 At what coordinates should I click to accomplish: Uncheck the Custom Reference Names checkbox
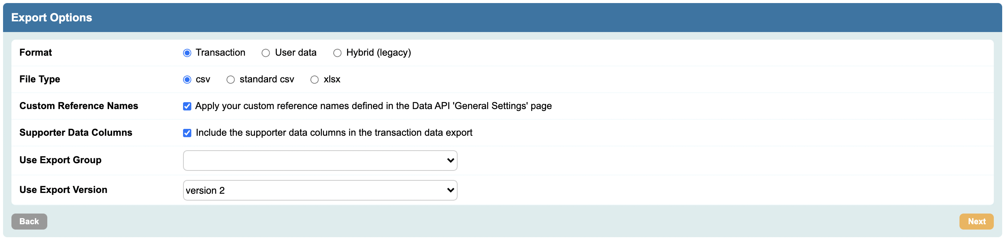pyautogui.click(x=187, y=106)
